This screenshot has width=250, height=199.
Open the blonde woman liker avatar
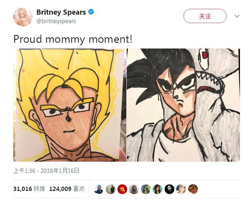pos(181,189)
